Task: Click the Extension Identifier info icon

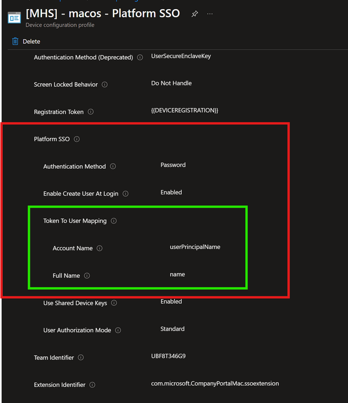Action: [92, 385]
